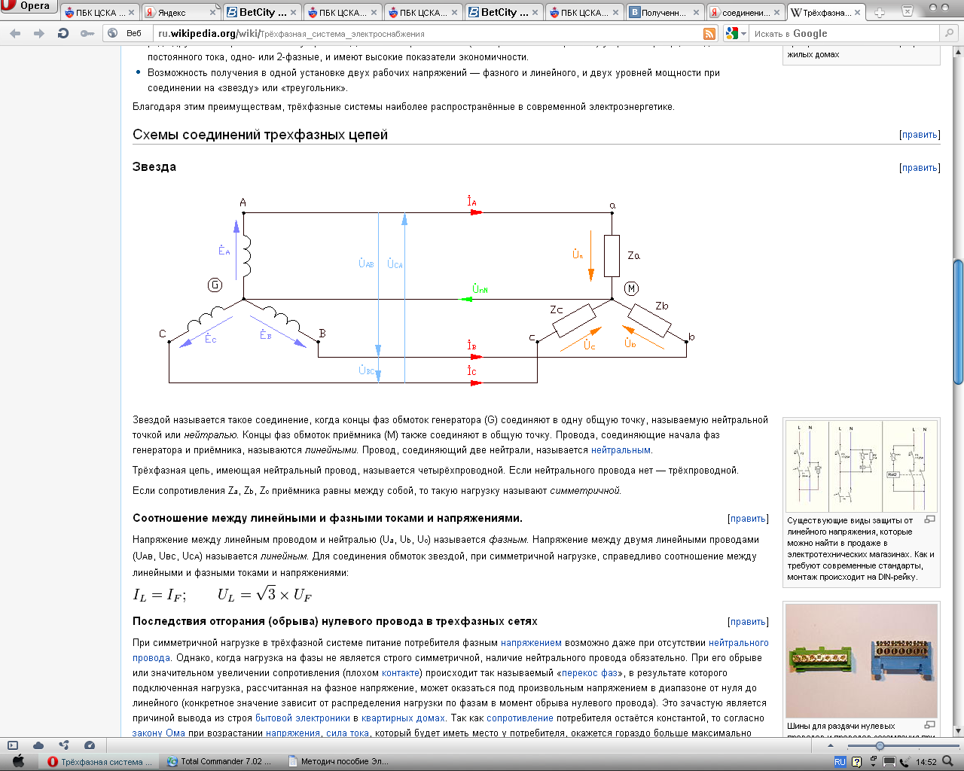This screenshot has height=771, width=964.
Task: Follow the контакте link
Action: click(x=401, y=673)
